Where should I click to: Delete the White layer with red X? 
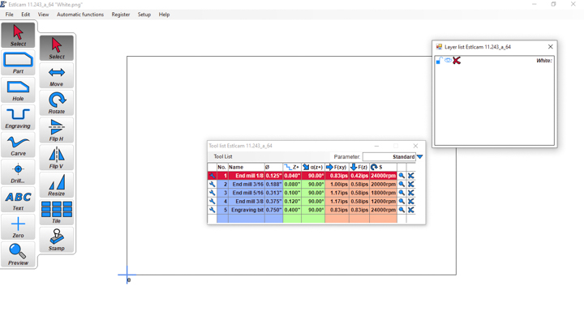pyautogui.click(x=457, y=61)
